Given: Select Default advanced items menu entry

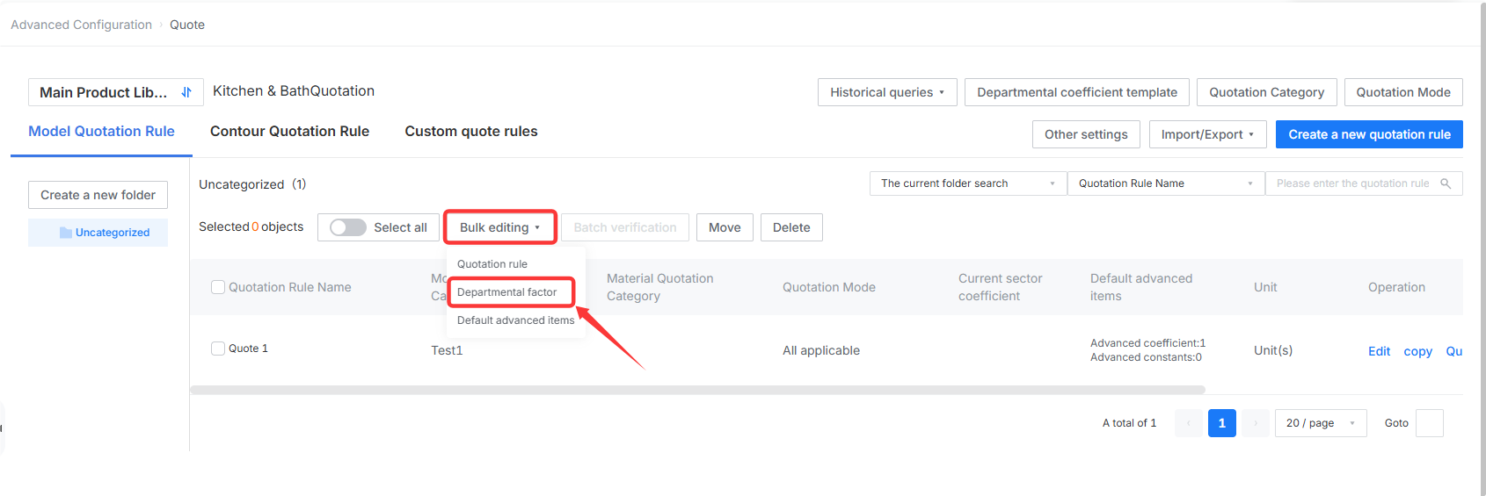Looking at the screenshot, I should pyautogui.click(x=515, y=320).
